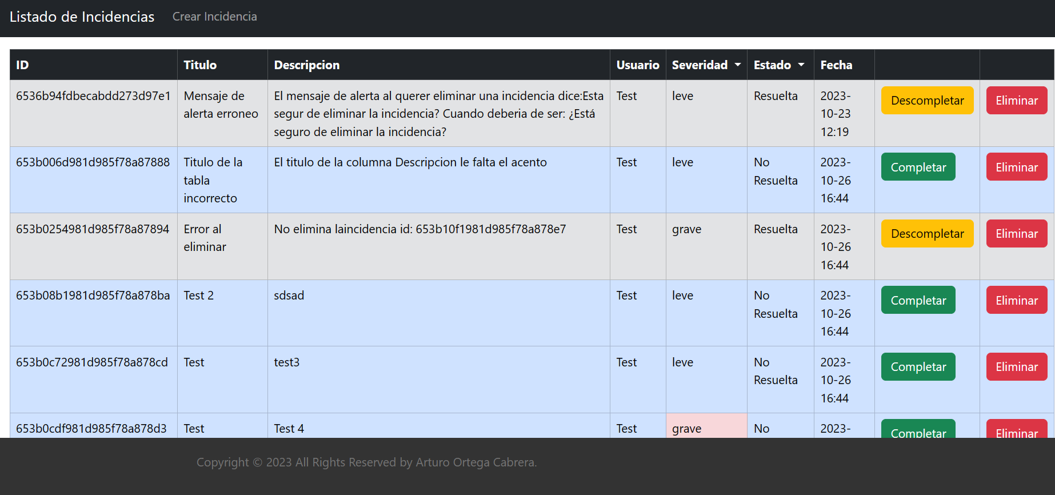Click the title Mensaje de alerta erroneo
Viewport: 1055px width, 495px height.
click(221, 105)
